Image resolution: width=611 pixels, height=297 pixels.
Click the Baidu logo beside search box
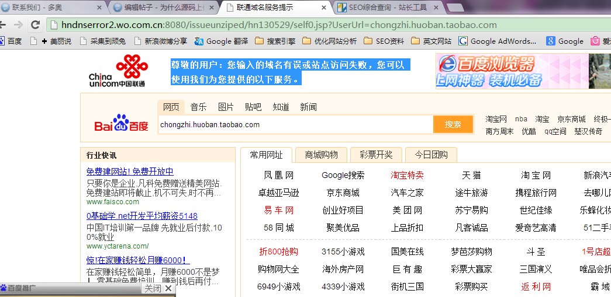(x=121, y=123)
